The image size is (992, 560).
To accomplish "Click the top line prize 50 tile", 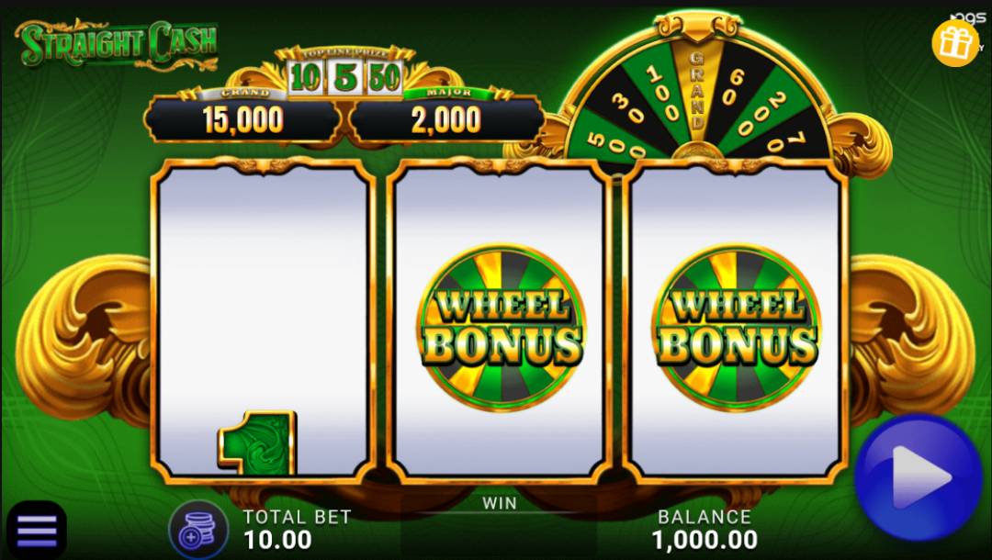I will tap(385, 78).
